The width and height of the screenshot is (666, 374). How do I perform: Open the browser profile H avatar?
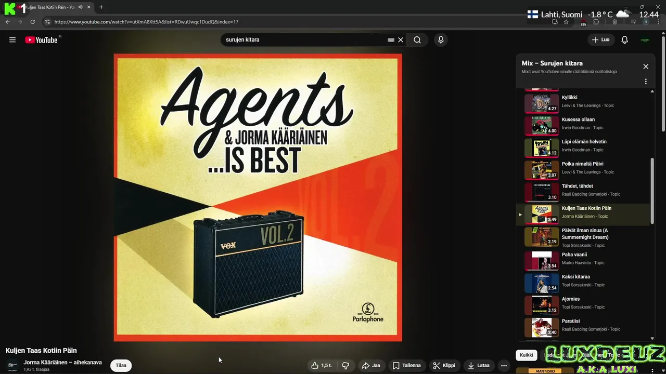[646, 22]
